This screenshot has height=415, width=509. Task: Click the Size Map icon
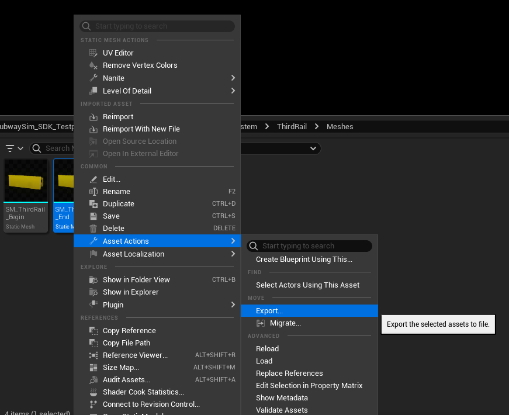click(93, 368)
